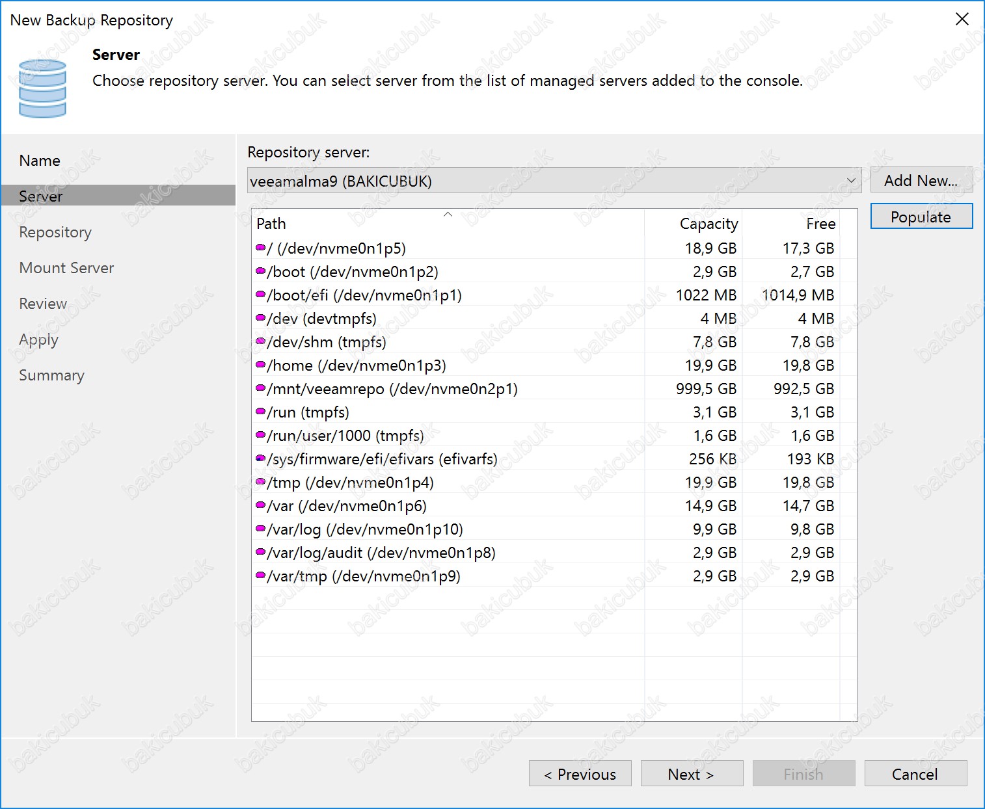Viewport: 985px width, 809px height.
Task: Click the disk icon beside /dev/shm (tmpfs)
Action: [261, 341]
